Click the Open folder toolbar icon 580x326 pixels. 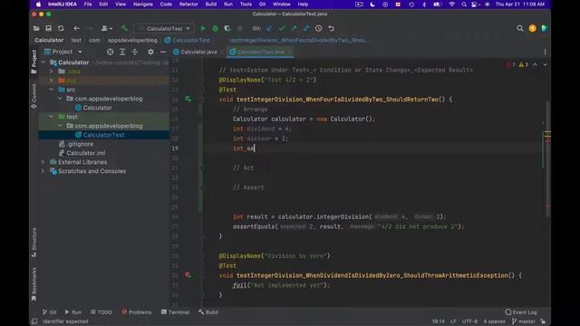[x=36, y=28]
